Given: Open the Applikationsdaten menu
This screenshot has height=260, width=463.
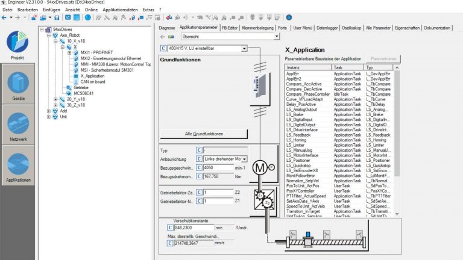Looking at the screenshot, I should point(120,10).
